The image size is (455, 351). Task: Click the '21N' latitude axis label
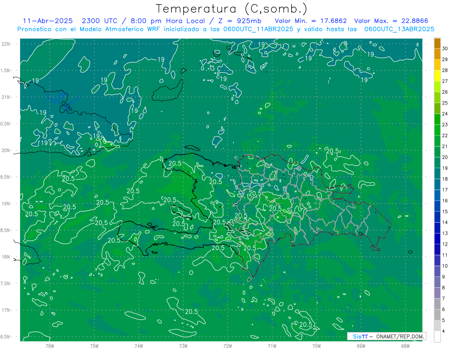point(6,97)
